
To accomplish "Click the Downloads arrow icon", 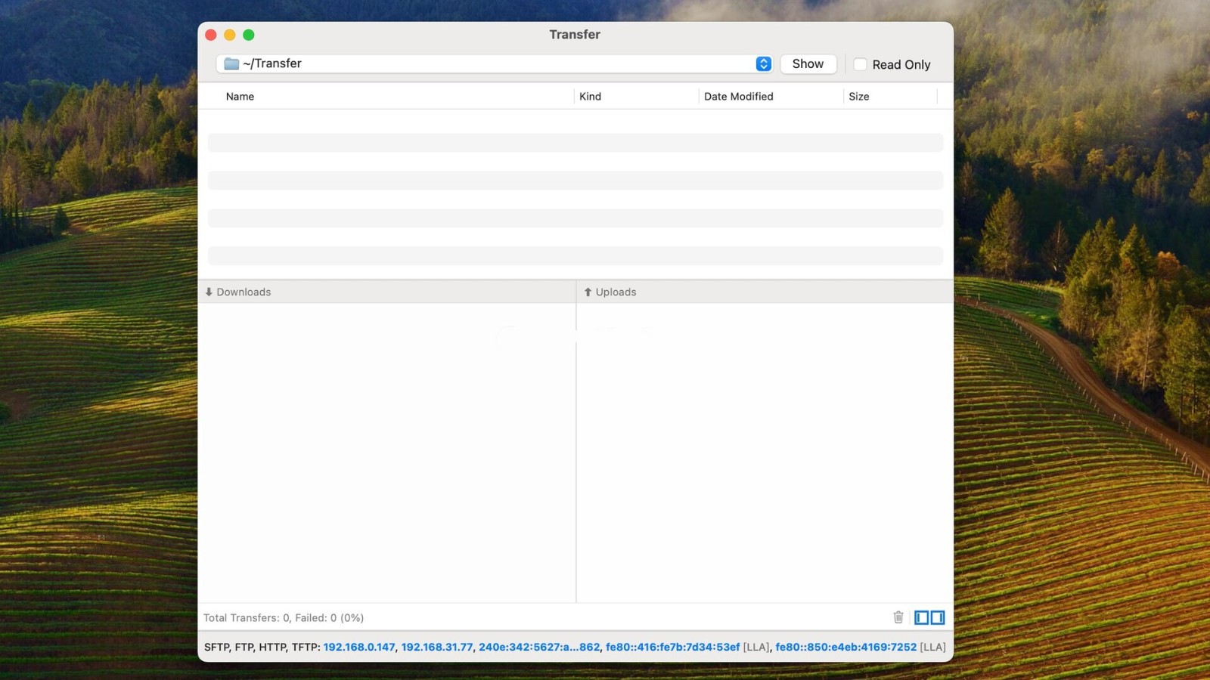I will 209,292.
